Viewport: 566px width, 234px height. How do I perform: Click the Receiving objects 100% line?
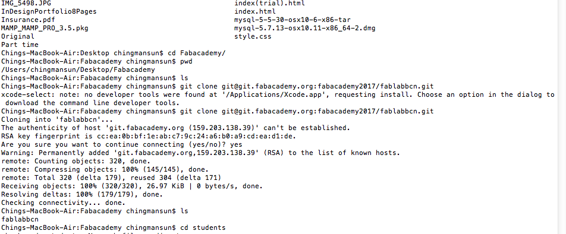click(132, 186)
